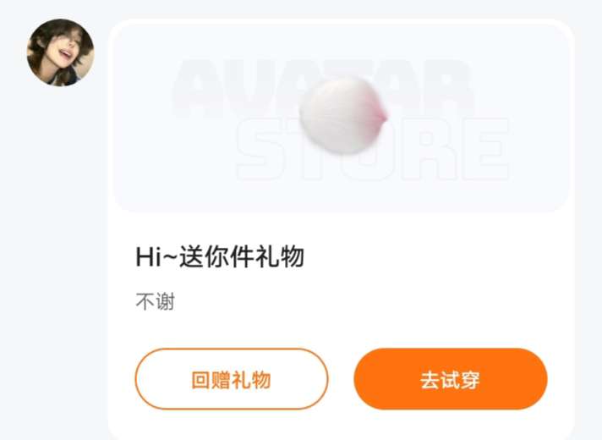Click the 不谢 message text

coord(156,301)
